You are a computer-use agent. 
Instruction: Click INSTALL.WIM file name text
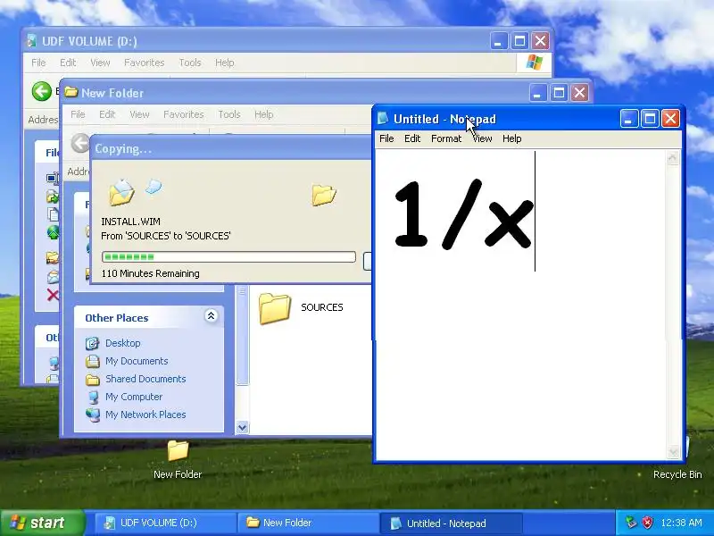pyautogui.click(x=130, y=222)
